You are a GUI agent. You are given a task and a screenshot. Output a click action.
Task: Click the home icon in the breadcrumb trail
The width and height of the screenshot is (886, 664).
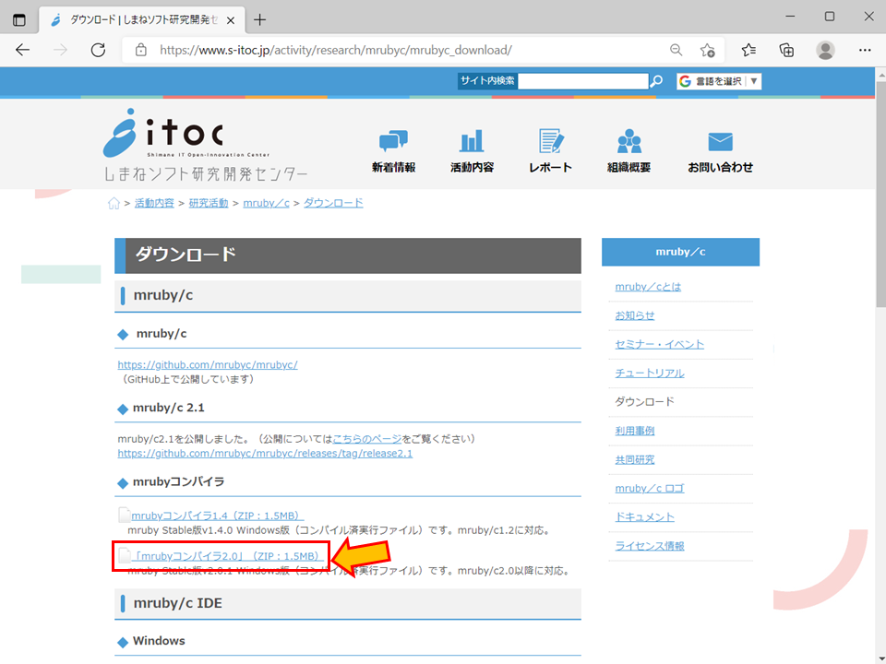click(x=113, y=202)
